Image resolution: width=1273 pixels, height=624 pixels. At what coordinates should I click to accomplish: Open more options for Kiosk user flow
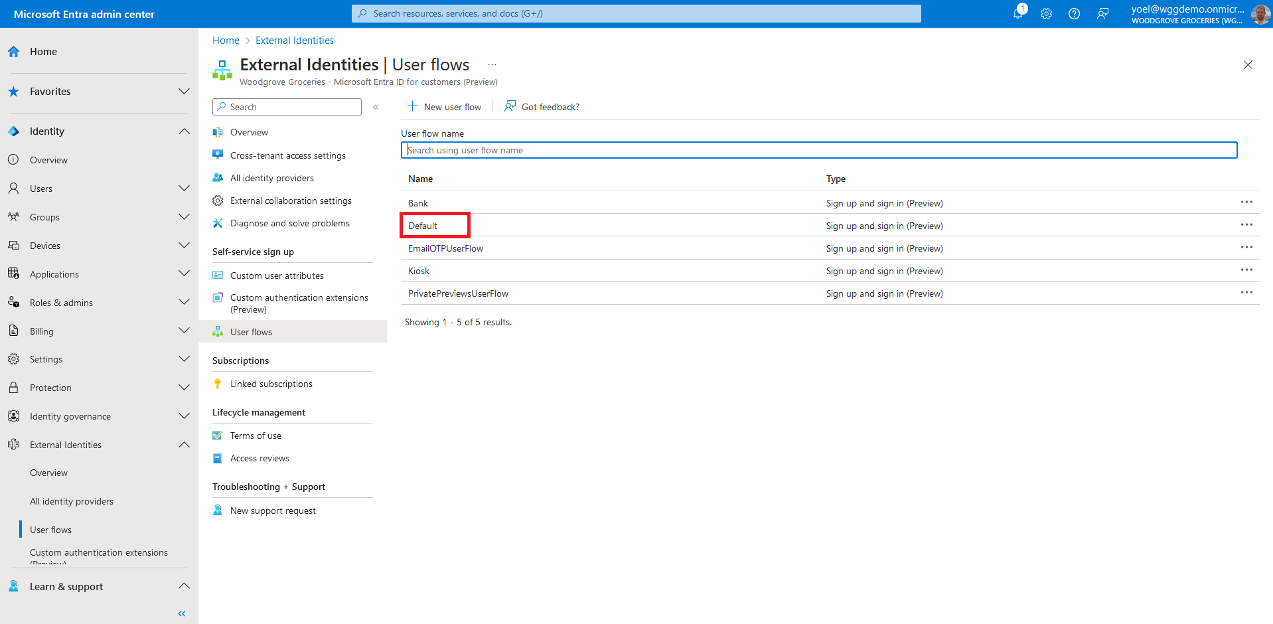(x=1246, y=270)
